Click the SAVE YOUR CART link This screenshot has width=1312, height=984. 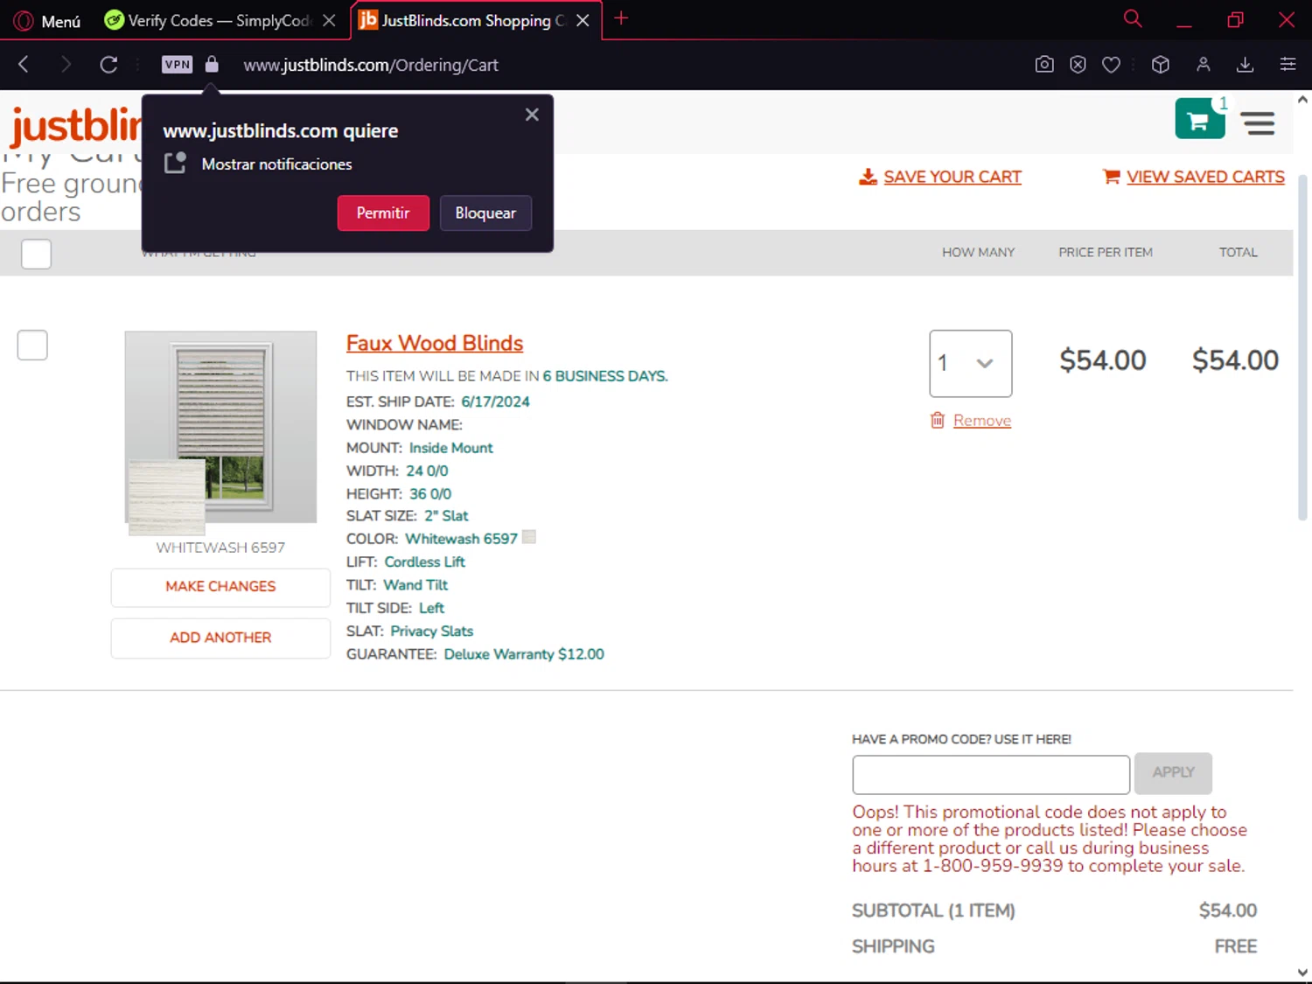coord(952,177)
